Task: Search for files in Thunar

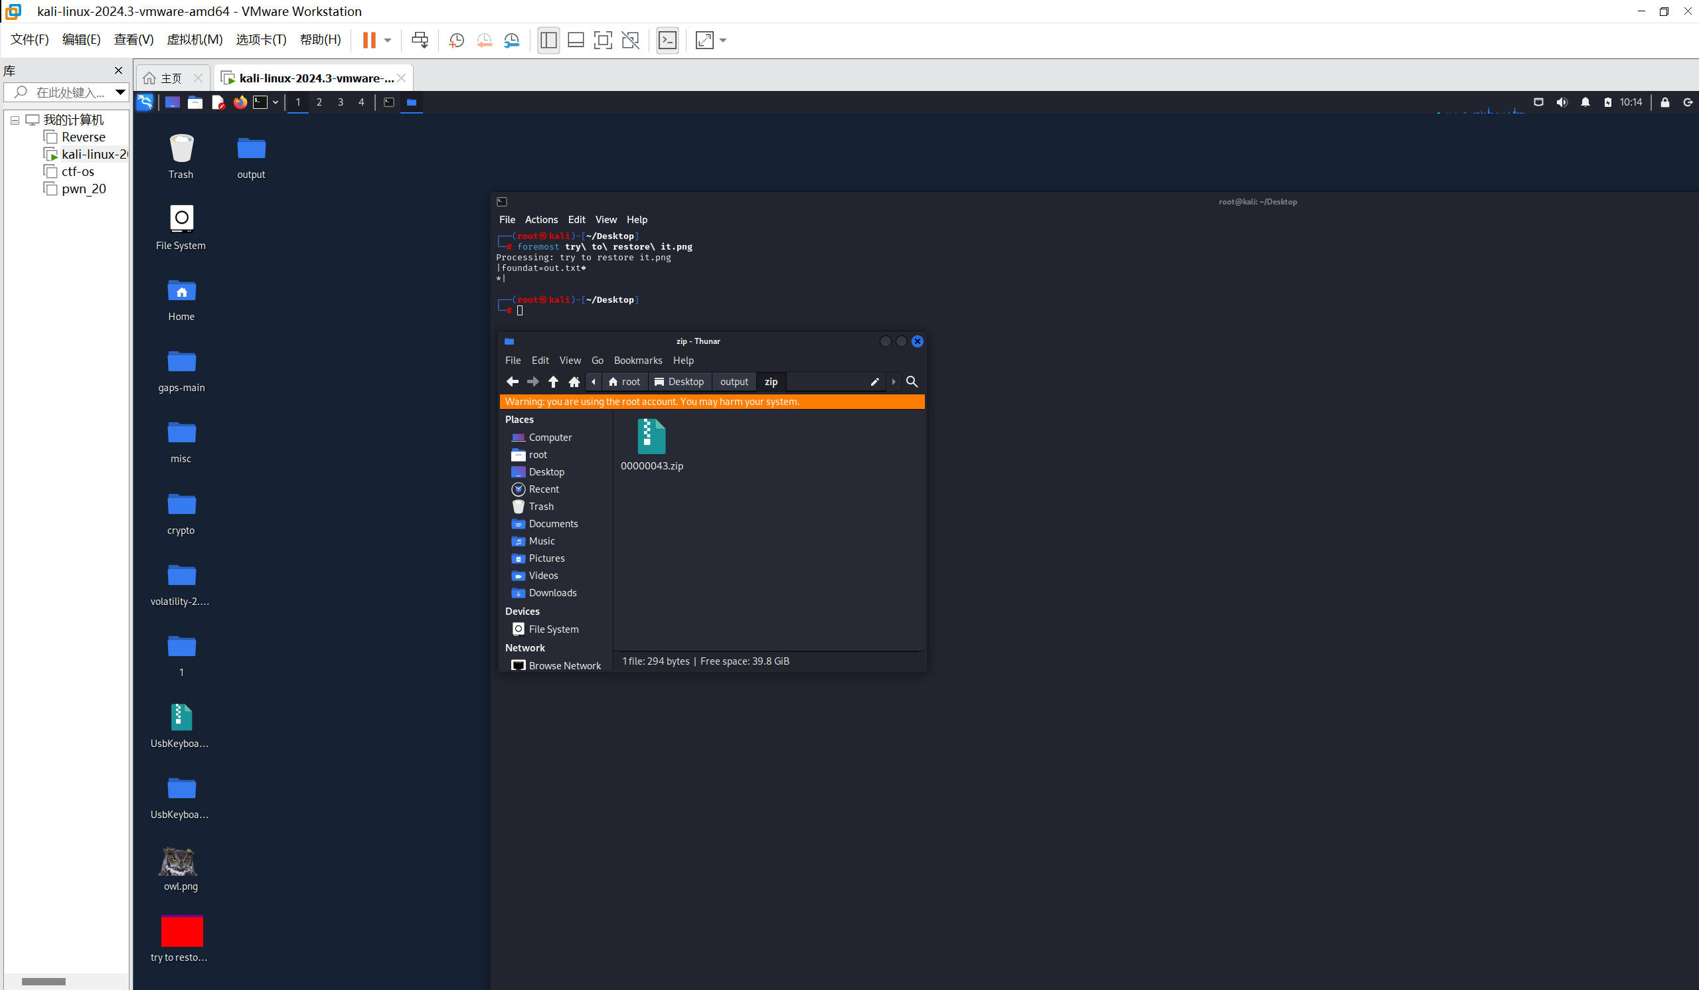Action: [x=912, y=382]
